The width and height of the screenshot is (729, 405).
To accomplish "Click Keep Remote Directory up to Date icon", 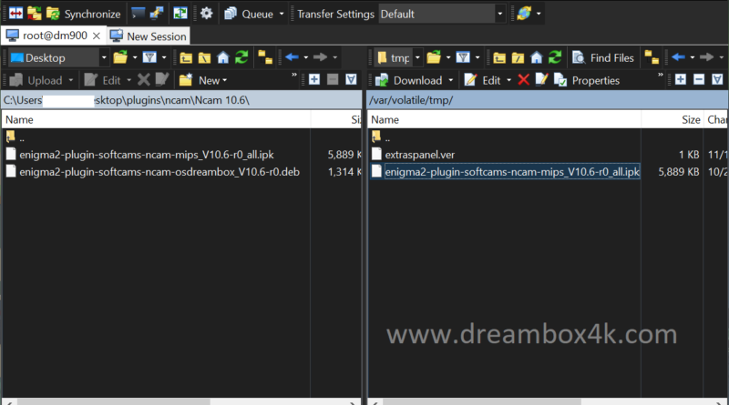I will tap(180, 14).
